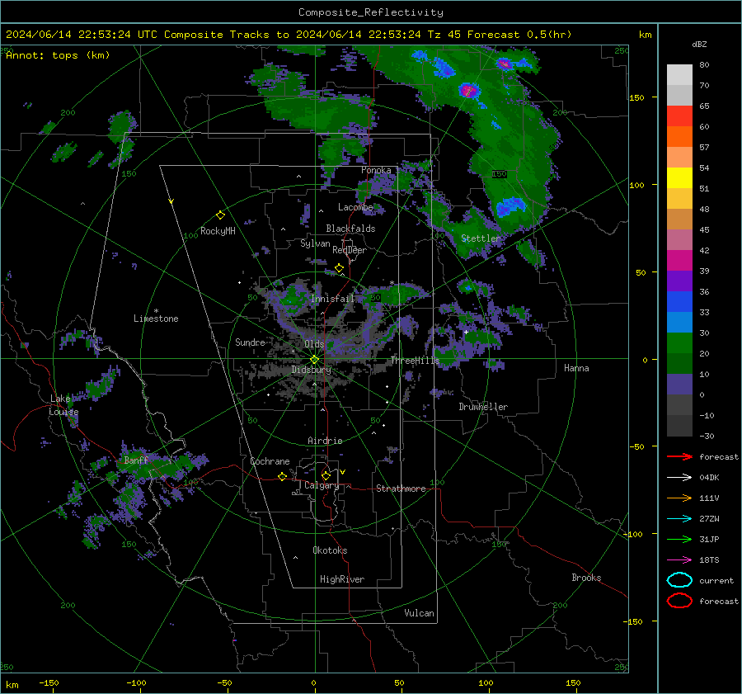Click the UTC Composite Tracks timestamp header
This screenshot has width=742, height=694.
click(x=289, y=35)
